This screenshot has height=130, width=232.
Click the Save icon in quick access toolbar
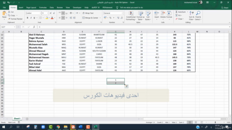[x=4, y=3]
